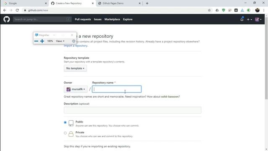This screenshot has height=151, width=268.
Task: Click the Repository template heading
Action: click(x=76, y=58)
